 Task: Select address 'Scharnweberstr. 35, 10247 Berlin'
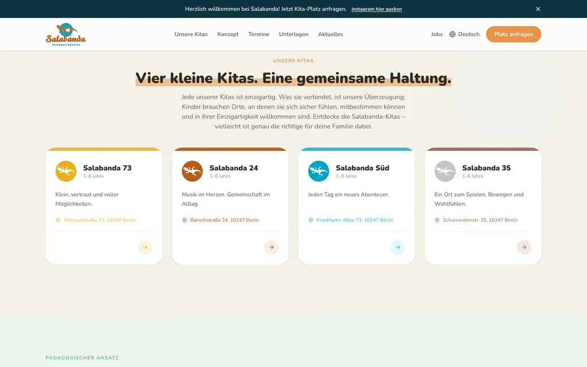[480, 220]
